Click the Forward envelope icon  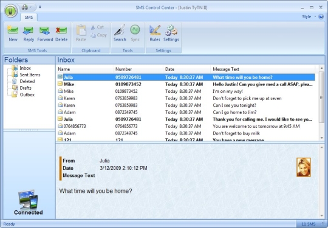[x=44, y=30]
